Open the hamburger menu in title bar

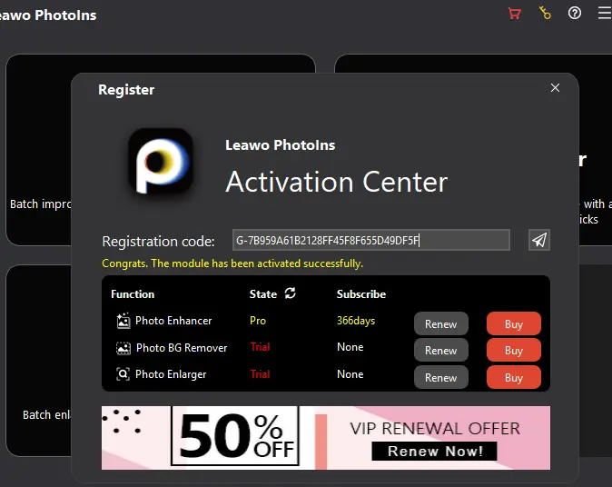[x=605, y=13]
